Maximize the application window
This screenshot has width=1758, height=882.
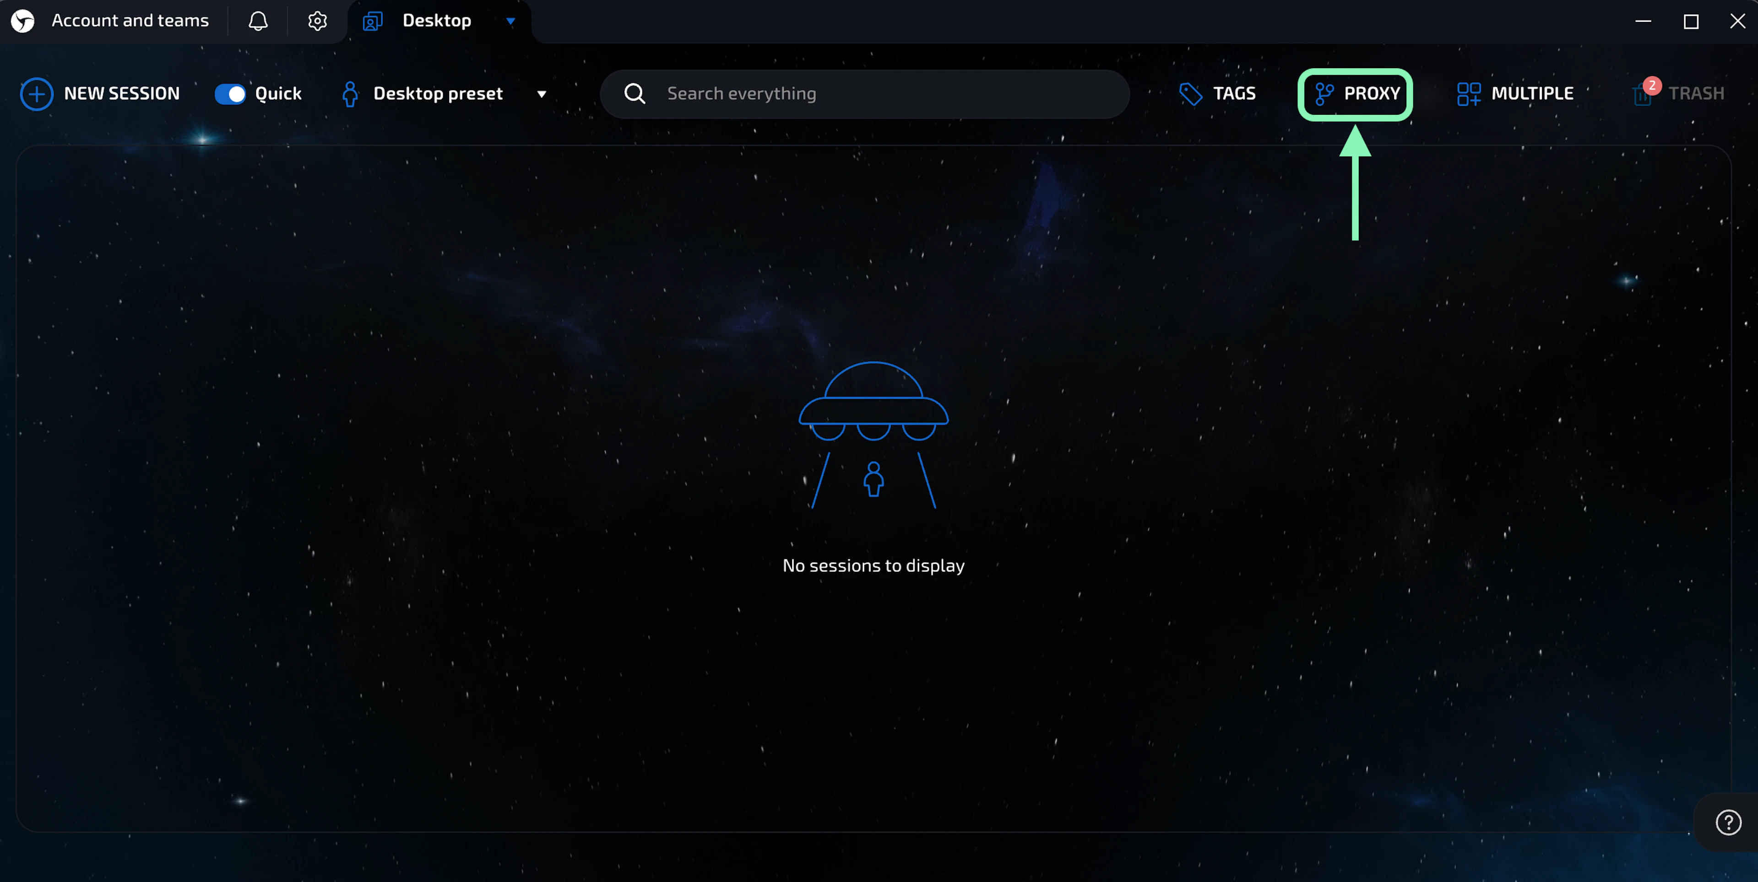pyautogui.click(x=1691, y=21)
